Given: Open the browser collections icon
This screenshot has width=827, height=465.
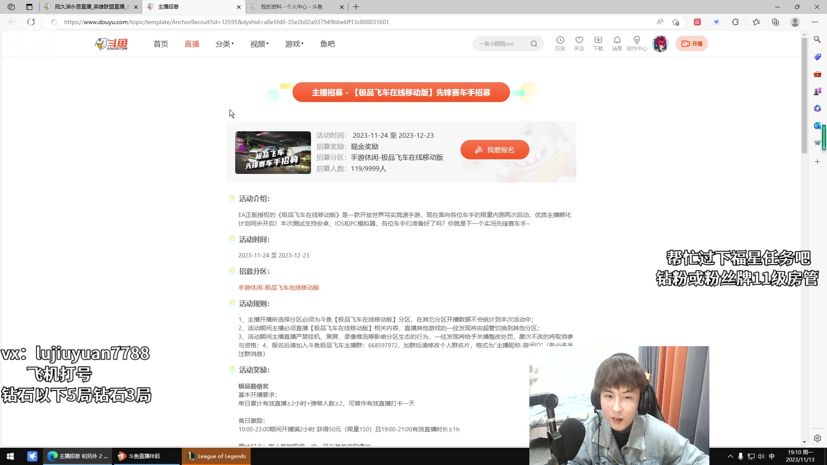Looking at the screenshot, I should point(775,22).
